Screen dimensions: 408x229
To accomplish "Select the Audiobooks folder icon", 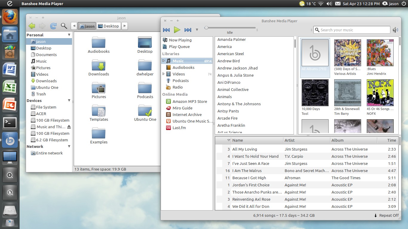I will [99, 45].
